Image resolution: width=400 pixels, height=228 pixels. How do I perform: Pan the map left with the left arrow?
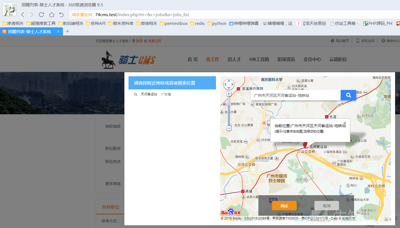tap(225, 84)
